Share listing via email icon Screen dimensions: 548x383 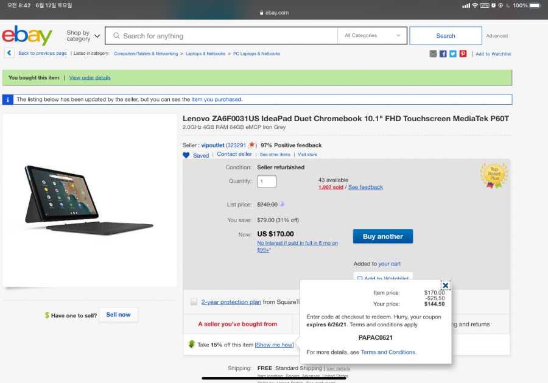click(433, 54)
